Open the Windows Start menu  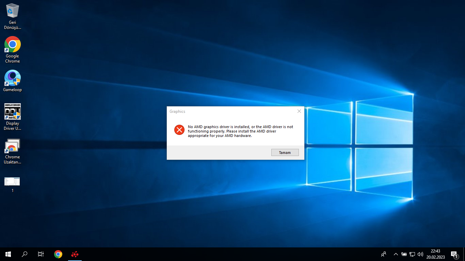[x=8, y=254]
